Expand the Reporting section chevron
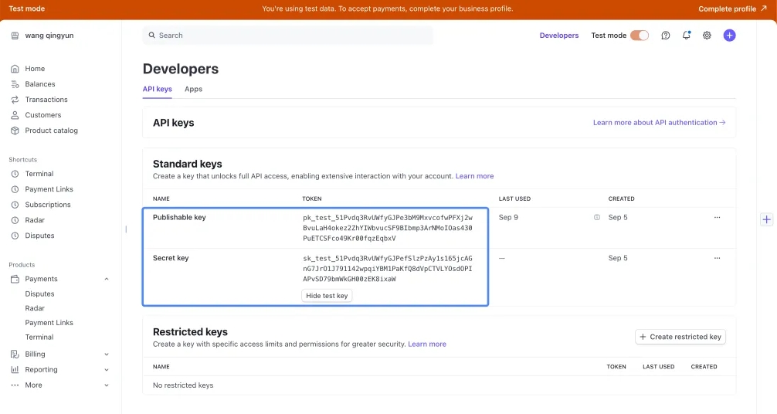 (107, 370)
